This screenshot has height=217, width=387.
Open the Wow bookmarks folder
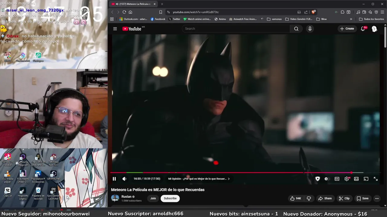[321, 19]
